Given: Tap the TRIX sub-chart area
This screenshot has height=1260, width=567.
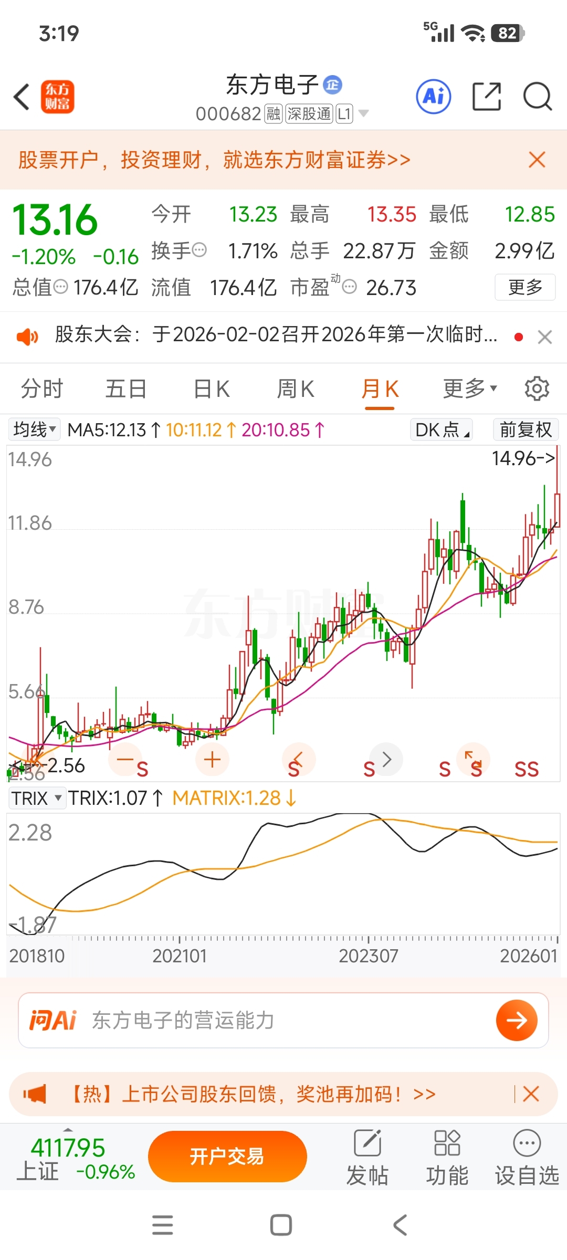Looking at the screenshot, I should (x=283, y=874).
